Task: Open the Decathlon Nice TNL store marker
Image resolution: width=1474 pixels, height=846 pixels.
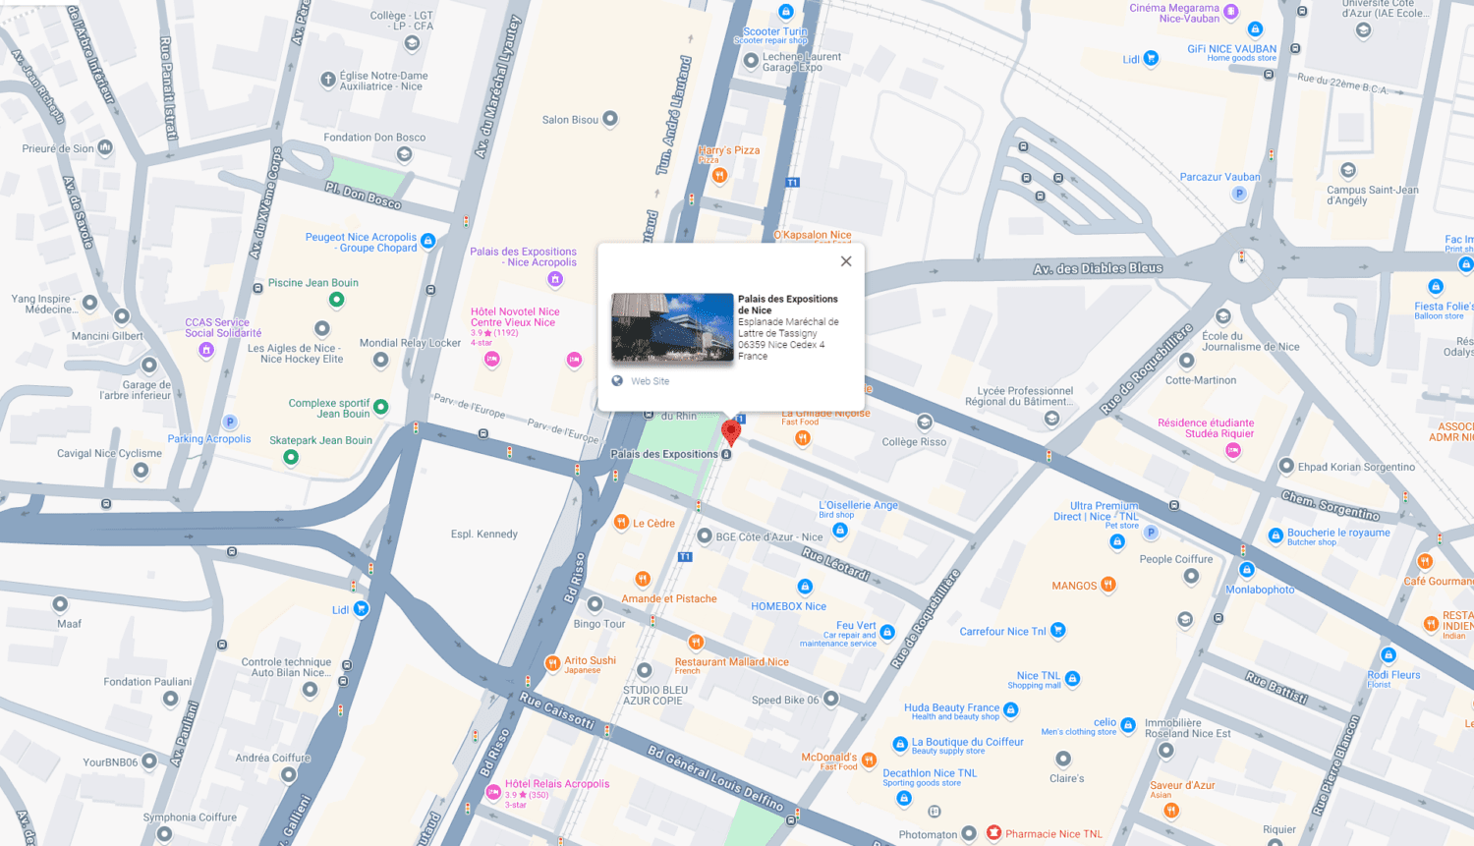Action: tap(904, 798)
